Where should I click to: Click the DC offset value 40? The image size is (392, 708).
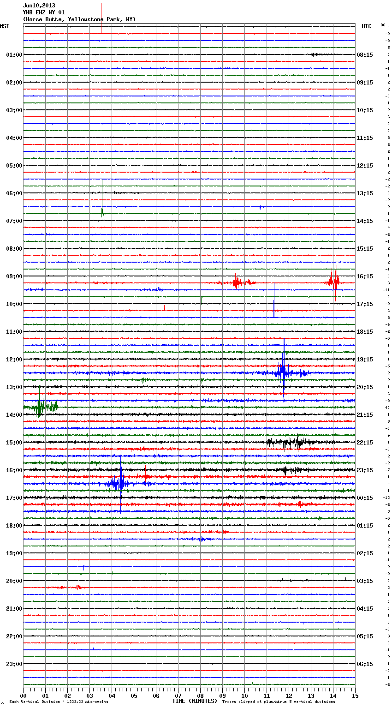[388, 408]
